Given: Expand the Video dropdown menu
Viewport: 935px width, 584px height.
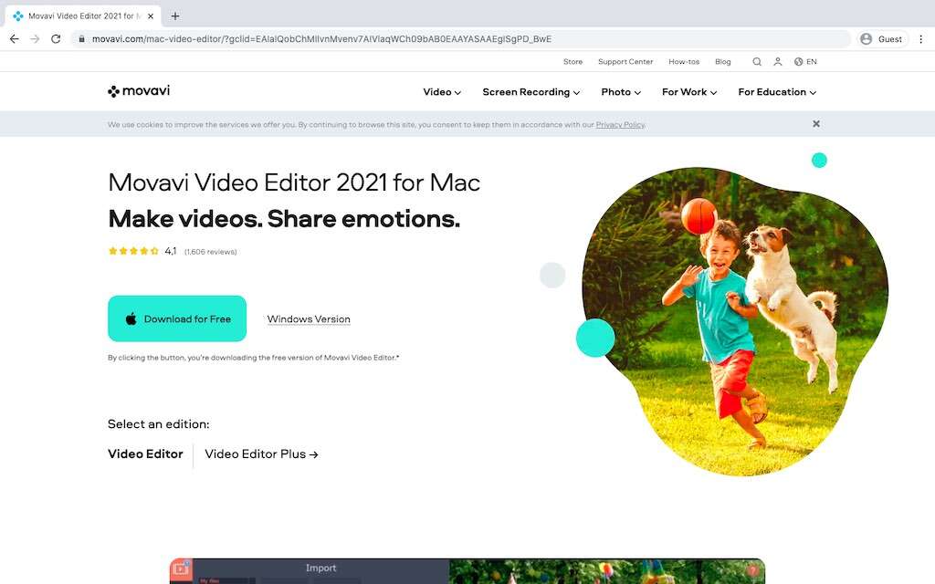Looking at the screenshot, I should [x=442, y=92].
